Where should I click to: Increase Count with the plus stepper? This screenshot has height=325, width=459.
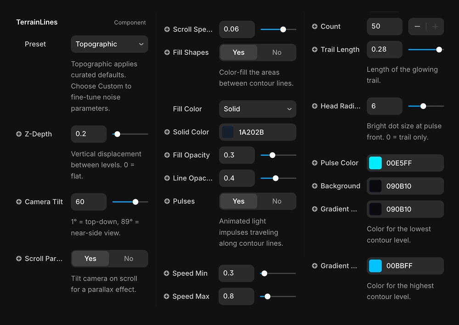tap(435, 27)
